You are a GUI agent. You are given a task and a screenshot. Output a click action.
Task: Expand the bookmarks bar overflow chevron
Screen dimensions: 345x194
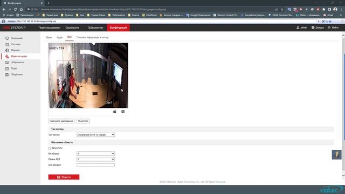pos(341,15)
